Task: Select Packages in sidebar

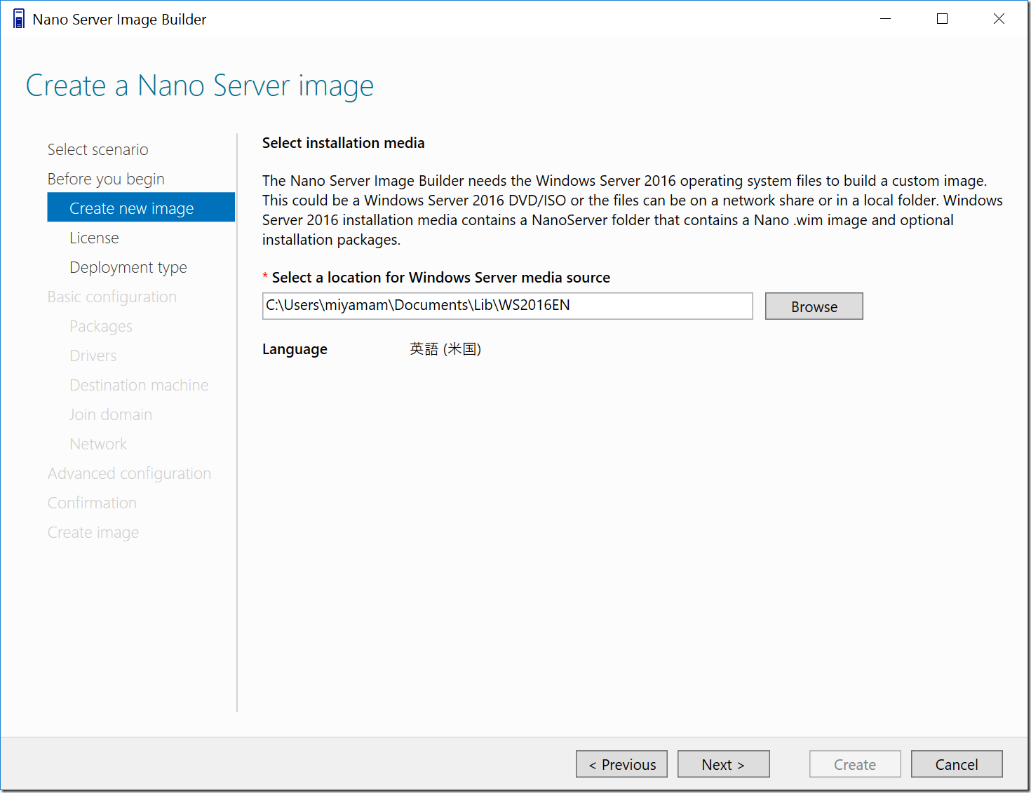Action: click(x=100, y=326)
